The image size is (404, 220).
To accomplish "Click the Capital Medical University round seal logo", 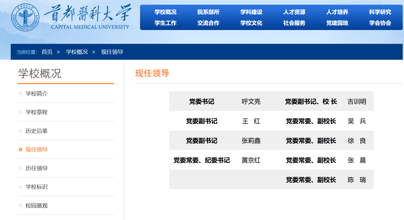I will 25,17.
